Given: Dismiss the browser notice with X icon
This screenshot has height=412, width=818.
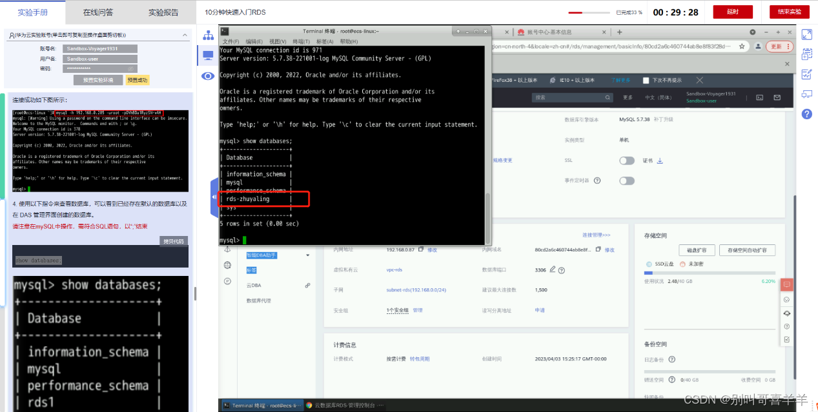Looking at the screenshot, I should click(x=699, y=80).
